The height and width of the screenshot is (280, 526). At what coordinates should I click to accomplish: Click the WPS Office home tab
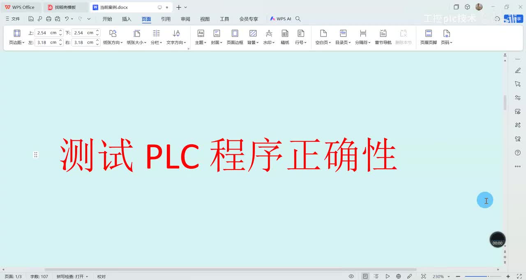click(20, 7)
